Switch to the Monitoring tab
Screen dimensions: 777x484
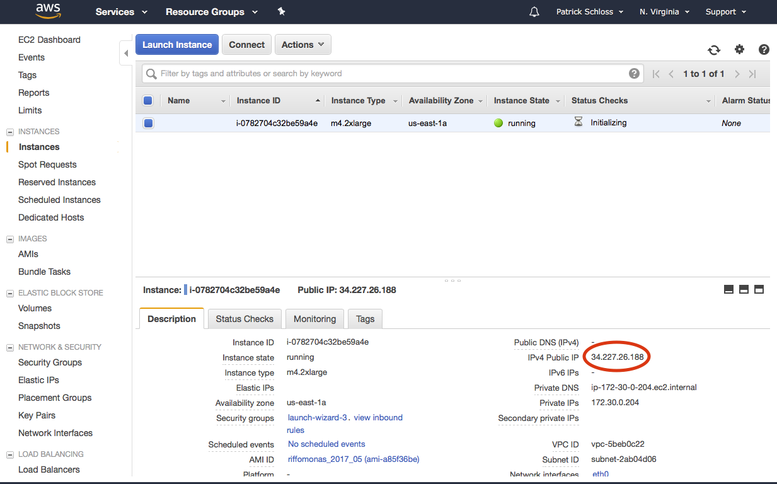314,319
